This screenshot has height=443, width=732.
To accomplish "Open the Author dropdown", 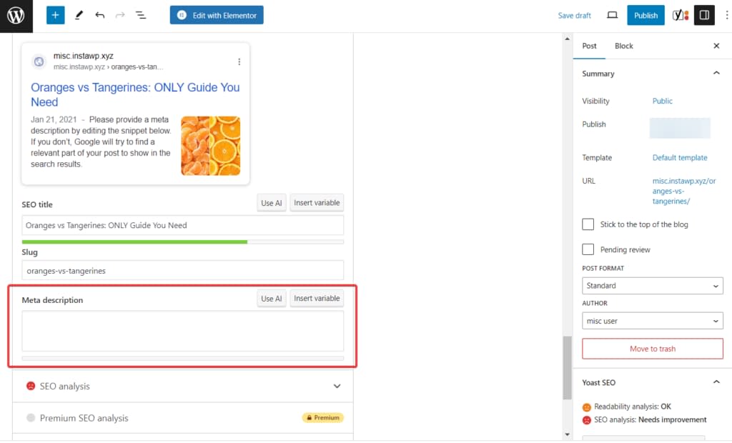I will coord(651,320).
